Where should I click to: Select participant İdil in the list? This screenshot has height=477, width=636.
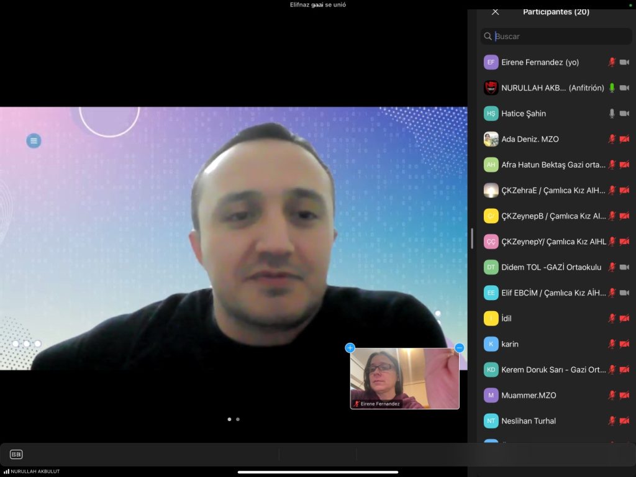(x=506, y=318)
